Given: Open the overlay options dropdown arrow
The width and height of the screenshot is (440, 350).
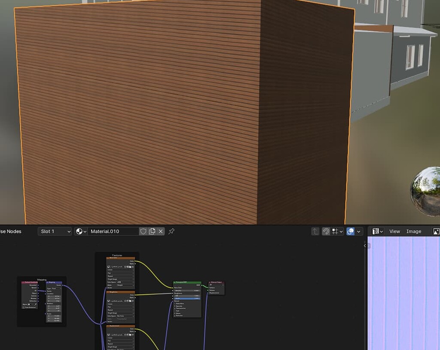Looking at the screenshot, I should coord(359,231).
